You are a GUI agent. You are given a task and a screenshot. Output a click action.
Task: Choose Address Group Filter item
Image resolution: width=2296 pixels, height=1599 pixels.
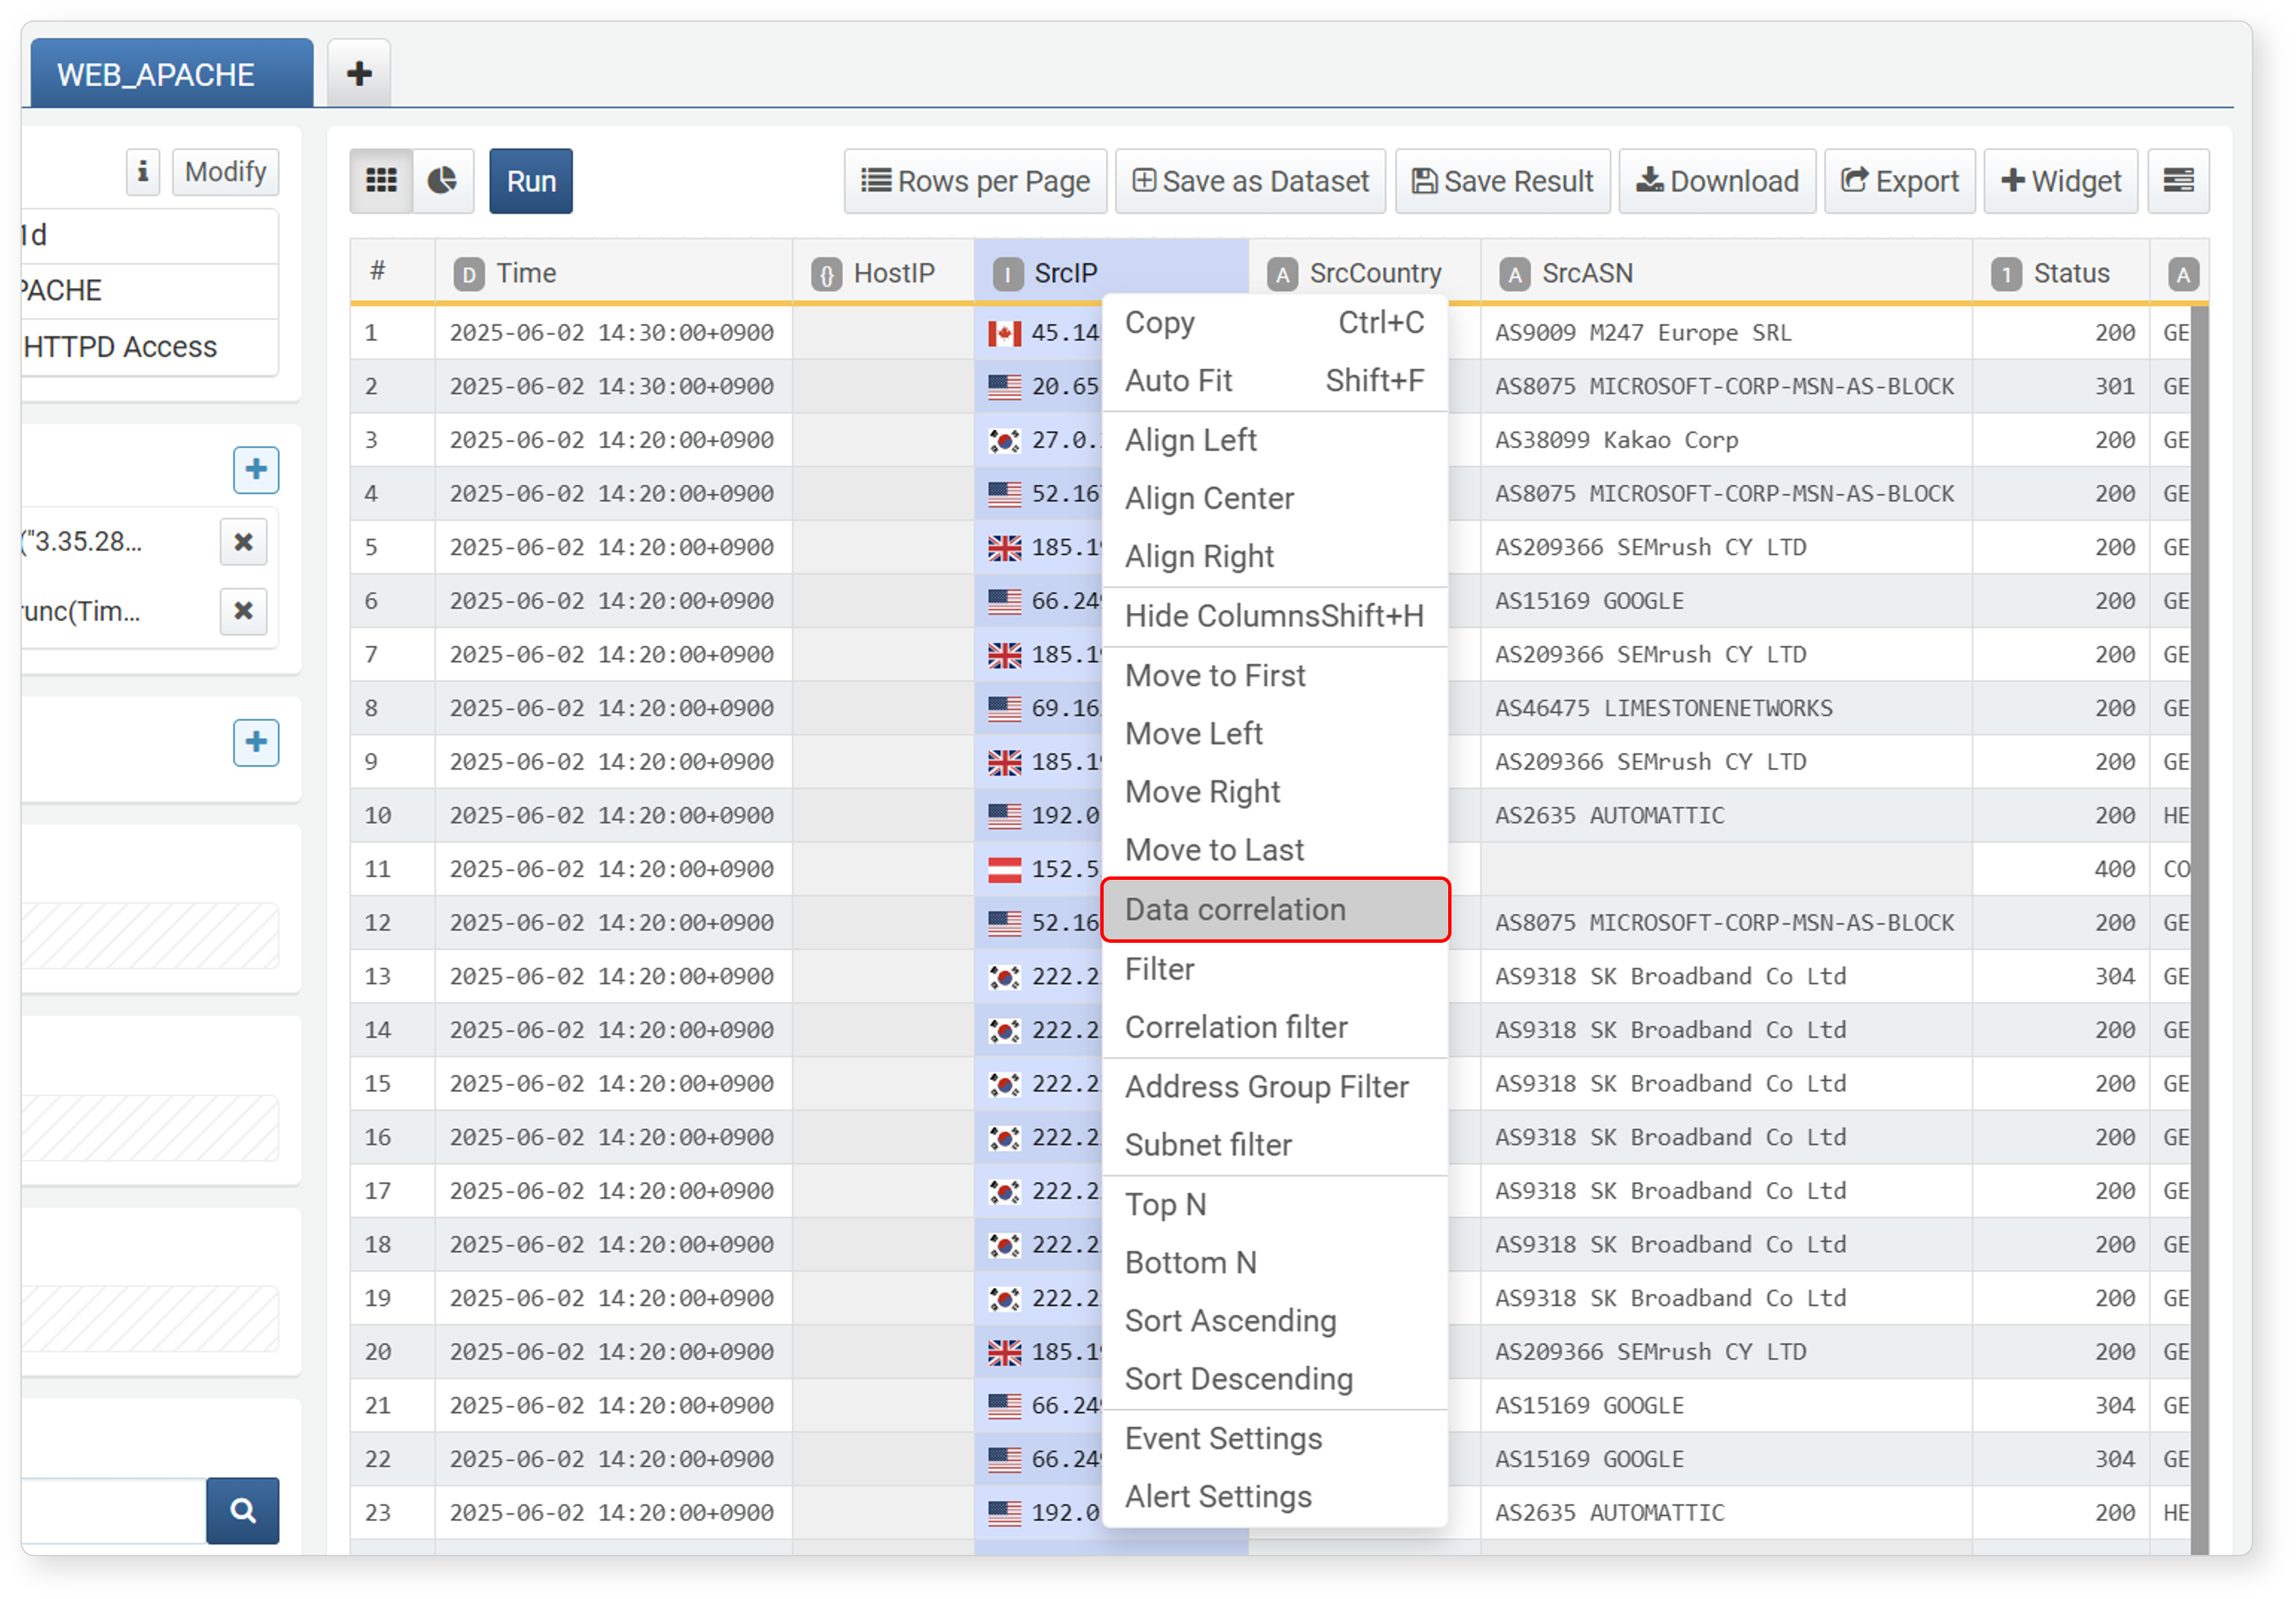coord(1274,1087)
